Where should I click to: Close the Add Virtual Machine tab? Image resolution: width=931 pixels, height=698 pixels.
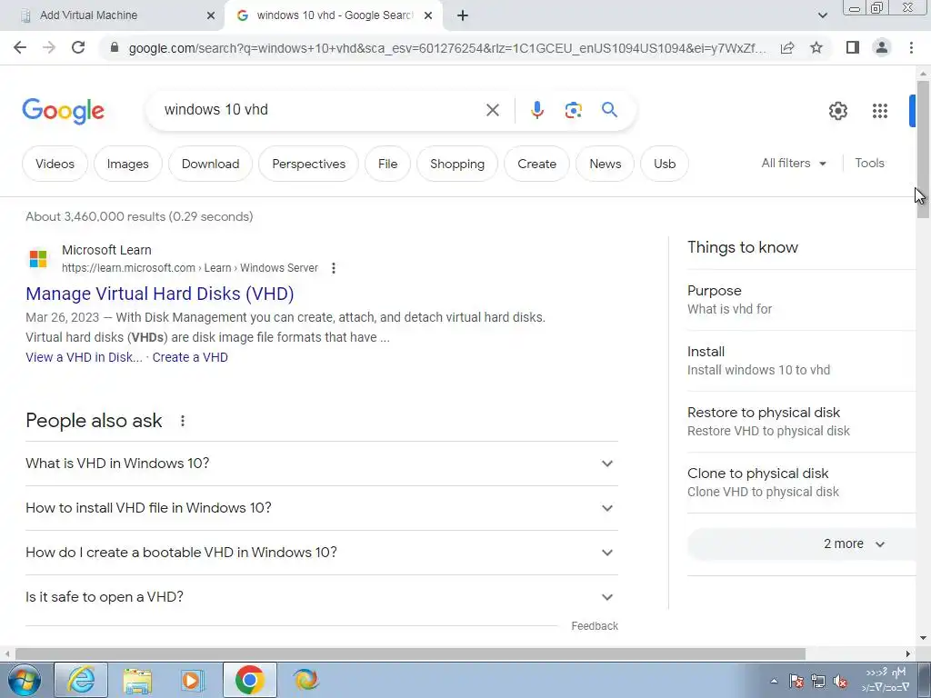[x=211, y=16]
